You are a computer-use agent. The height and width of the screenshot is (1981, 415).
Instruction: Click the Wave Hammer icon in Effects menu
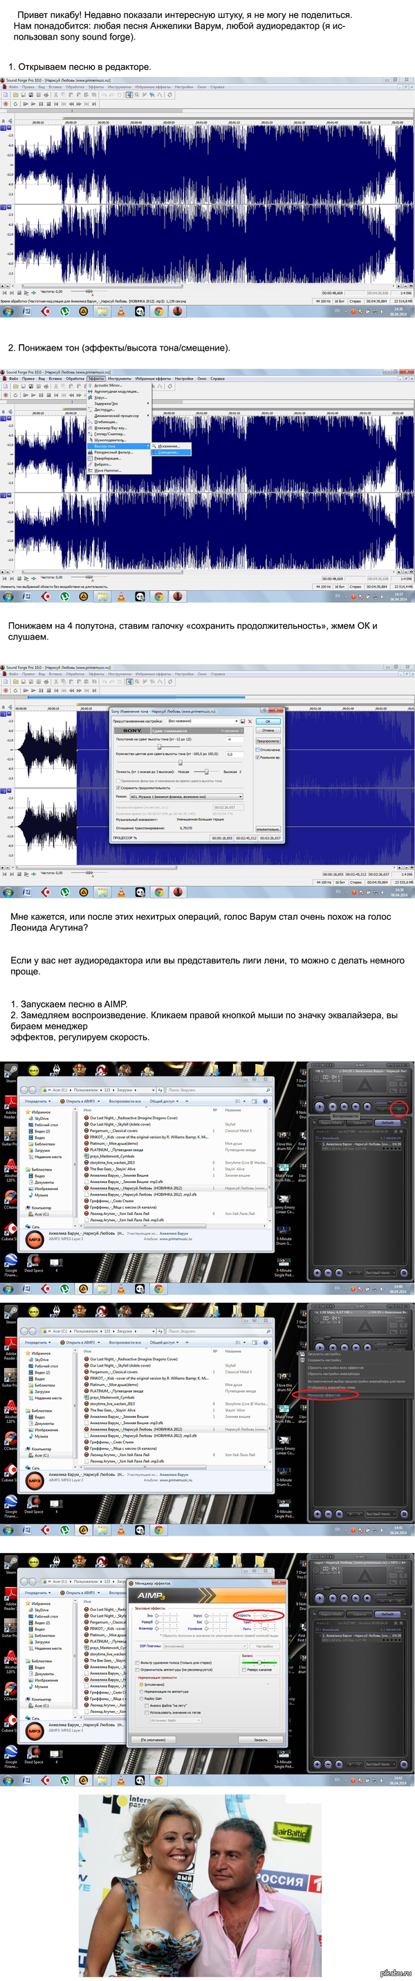[x=90, y=470]
